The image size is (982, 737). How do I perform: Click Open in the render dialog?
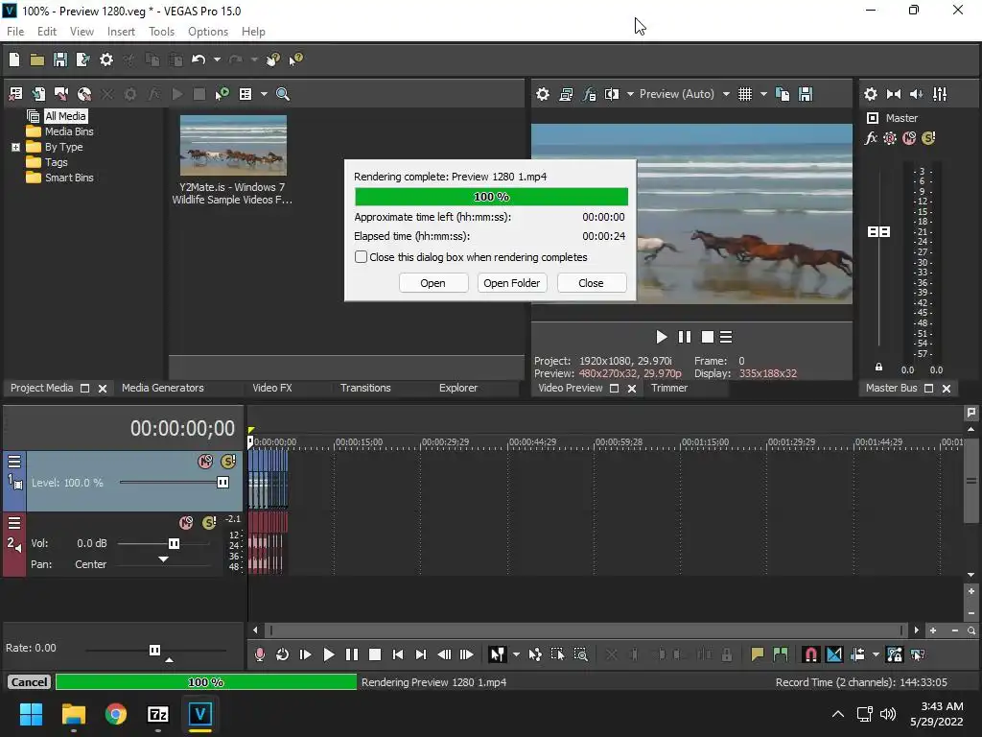tap(433, 283)
